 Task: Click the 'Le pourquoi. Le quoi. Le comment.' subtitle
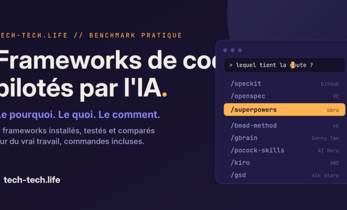[80, 115]
